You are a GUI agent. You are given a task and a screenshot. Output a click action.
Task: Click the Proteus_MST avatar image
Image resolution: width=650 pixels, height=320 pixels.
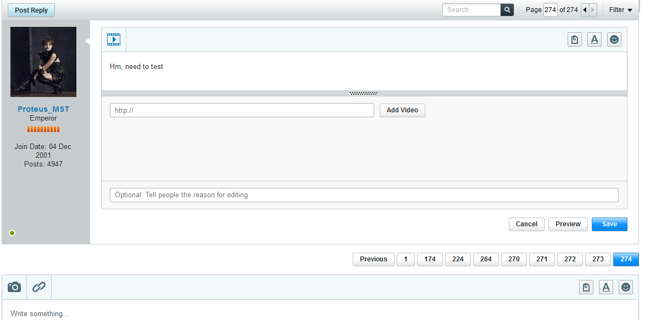(x=43, y=62)
